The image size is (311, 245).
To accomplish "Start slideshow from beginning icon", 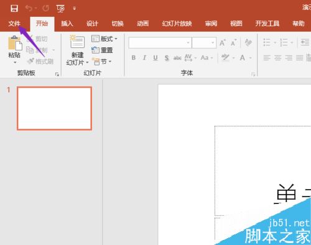I will click(x=60, y=9).
